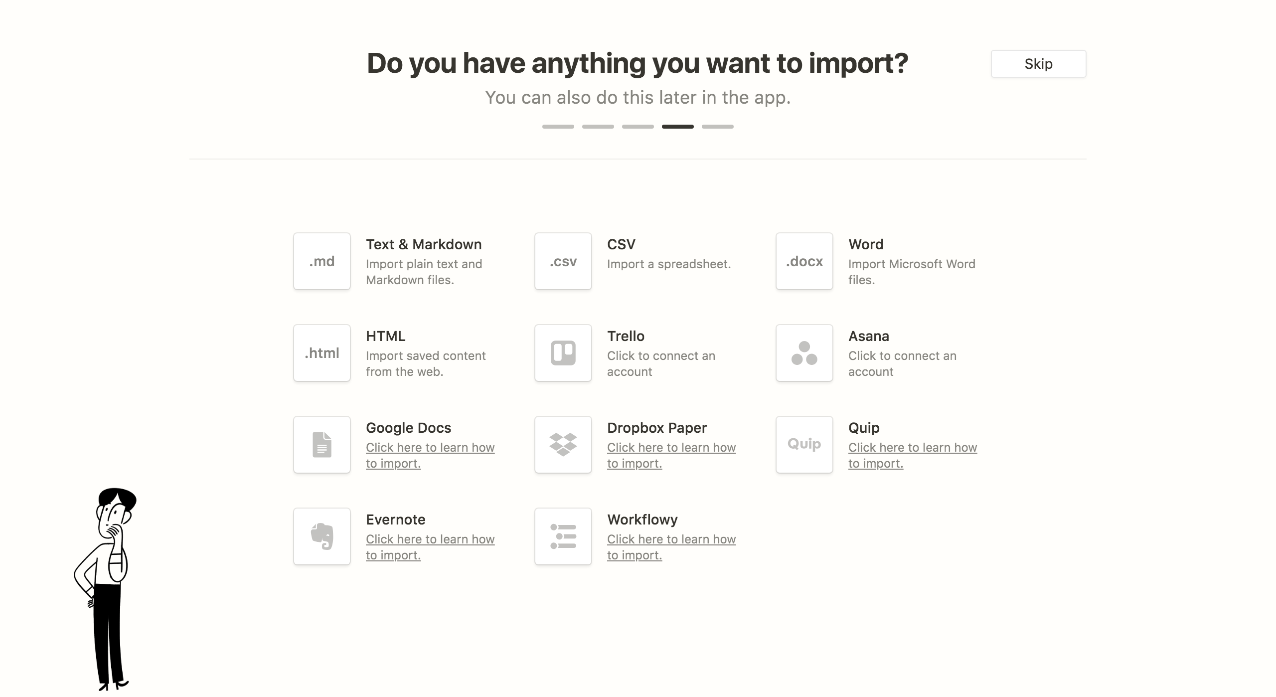Select the Trello board icon

click(563, 353)
